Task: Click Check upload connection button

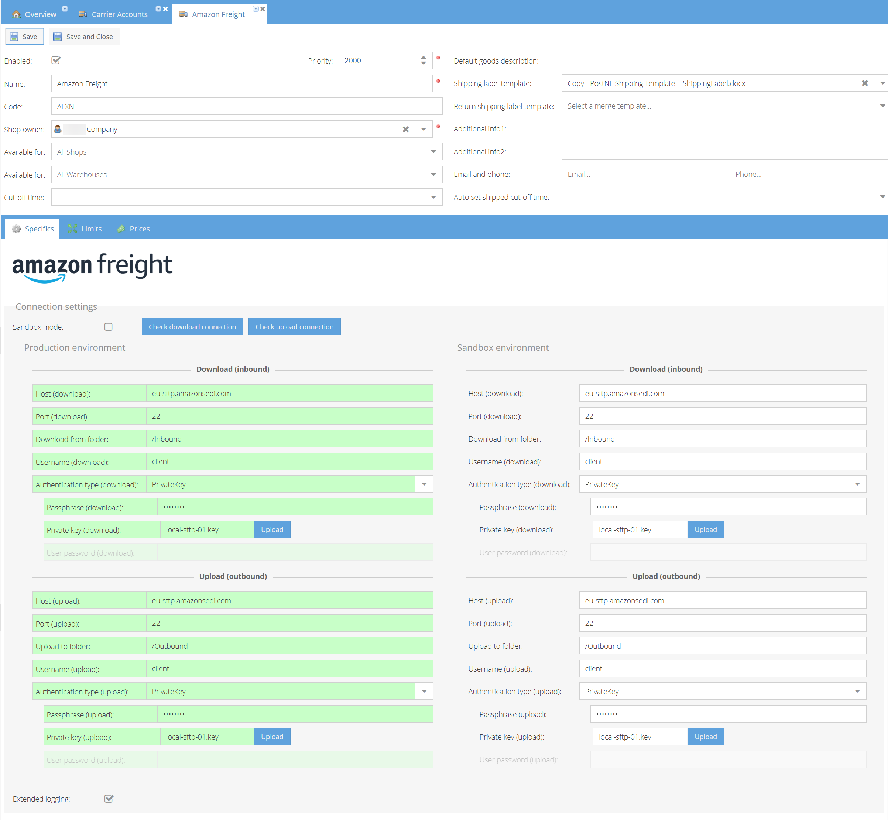Action: [x=294, y=327]
